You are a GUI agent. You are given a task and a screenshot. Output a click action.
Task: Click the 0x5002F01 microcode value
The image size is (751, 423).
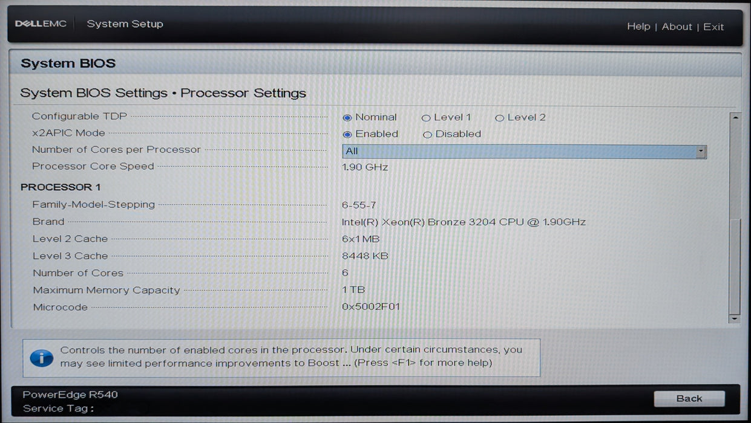371,307
